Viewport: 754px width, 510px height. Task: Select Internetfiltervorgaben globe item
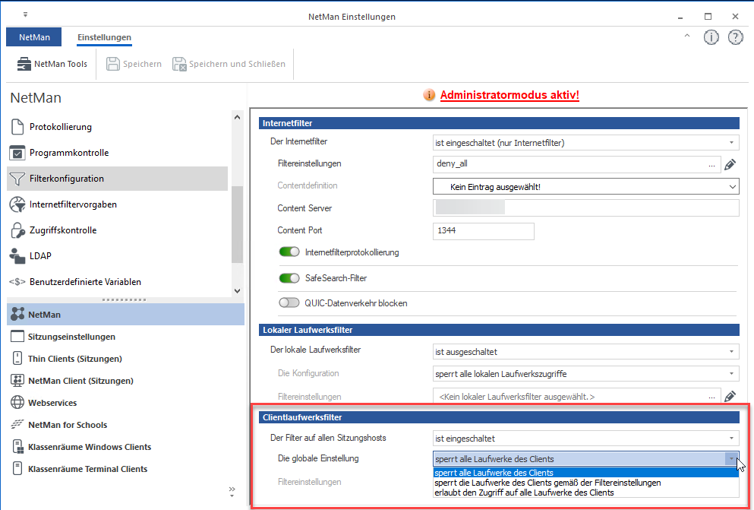click(x=73, y=204)
